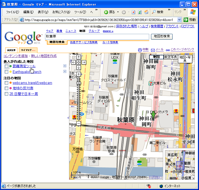Switch map view to 地図
199x190 pixels.
pyautogui.click(x=156, y=57)
